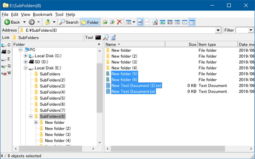
Task: Collapse SubFolders(8) tree node
Action: pos(31,116)
